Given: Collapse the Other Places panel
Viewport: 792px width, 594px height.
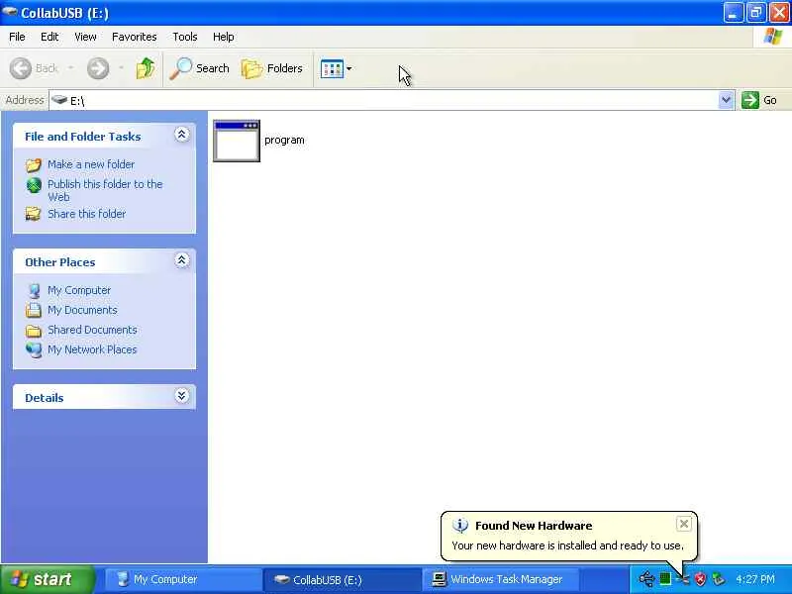Looking at the screenshot, I should 182,260.
